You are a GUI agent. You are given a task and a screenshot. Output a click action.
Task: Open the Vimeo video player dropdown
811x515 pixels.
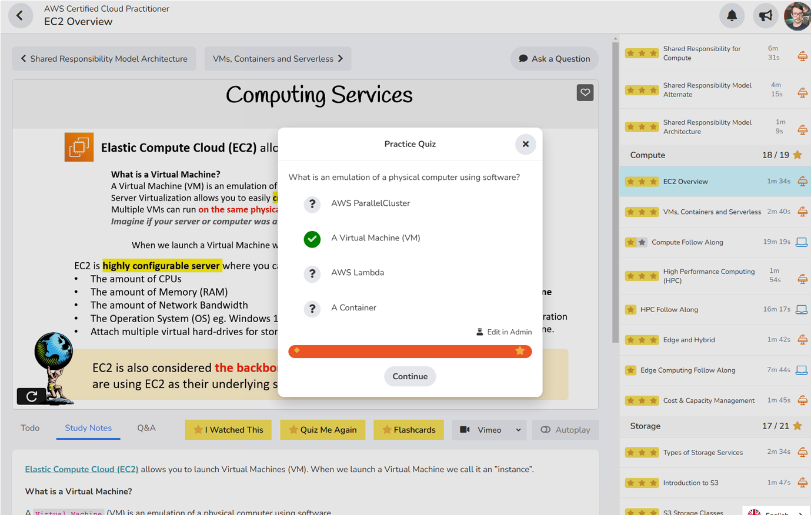pyautogui.click(x=489, y=430)
